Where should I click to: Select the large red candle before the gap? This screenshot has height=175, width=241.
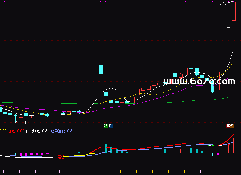tap(90, 101)
